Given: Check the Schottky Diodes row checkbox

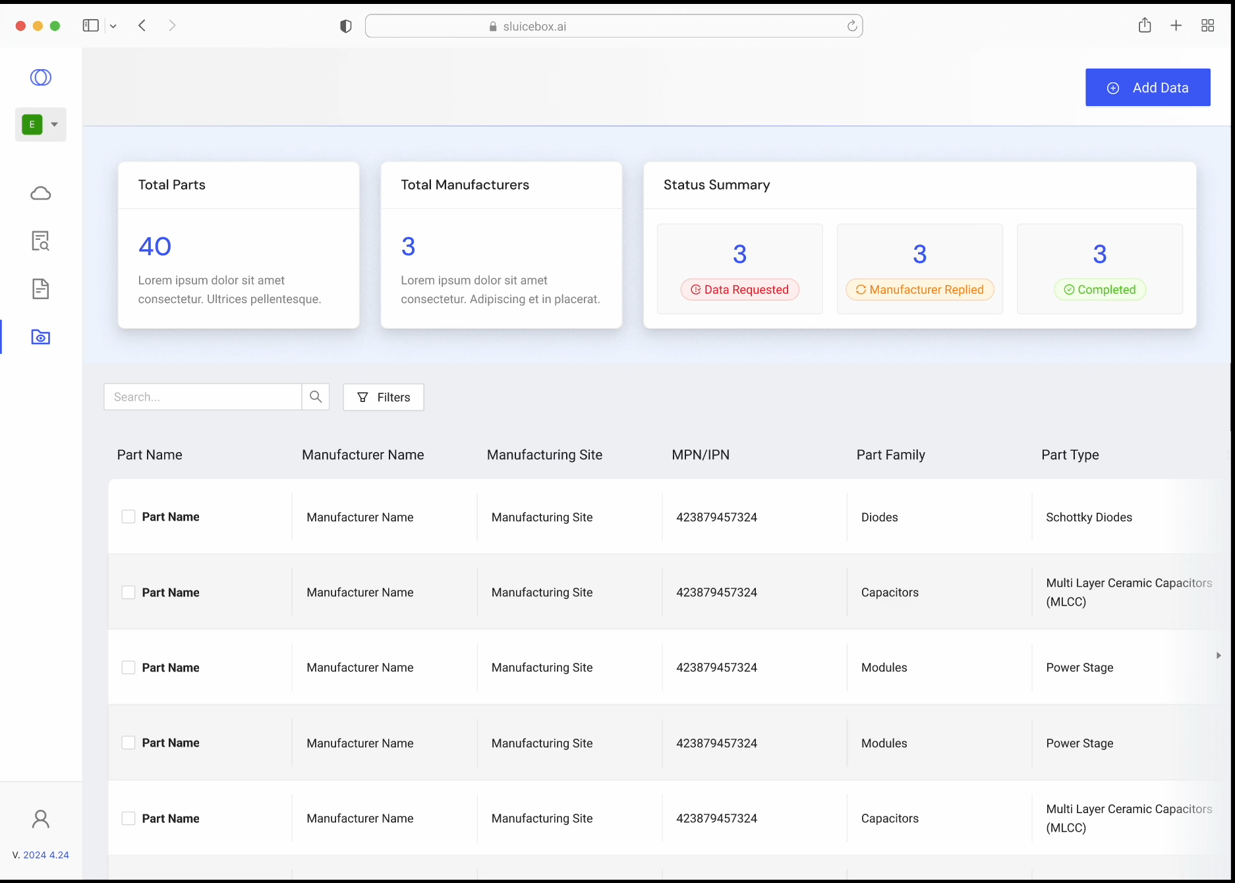Looking at the screenshot, I should (x=129, y=517).
